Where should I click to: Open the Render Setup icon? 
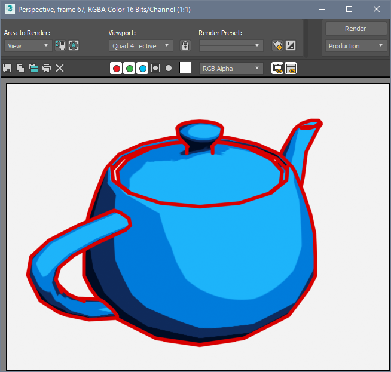point(277,45)
